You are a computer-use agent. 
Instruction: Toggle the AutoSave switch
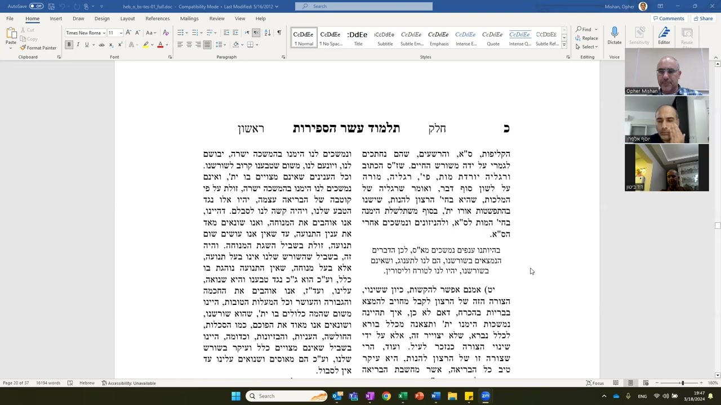[x=36, y=6]
